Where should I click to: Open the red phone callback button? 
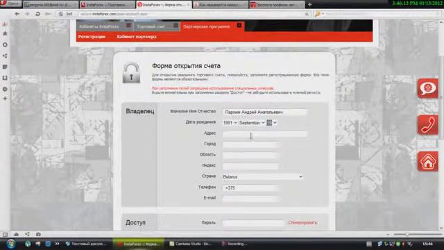(x=427, y=125)
